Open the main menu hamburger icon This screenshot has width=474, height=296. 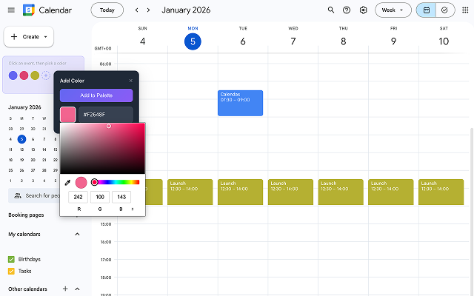coord(11,10)
